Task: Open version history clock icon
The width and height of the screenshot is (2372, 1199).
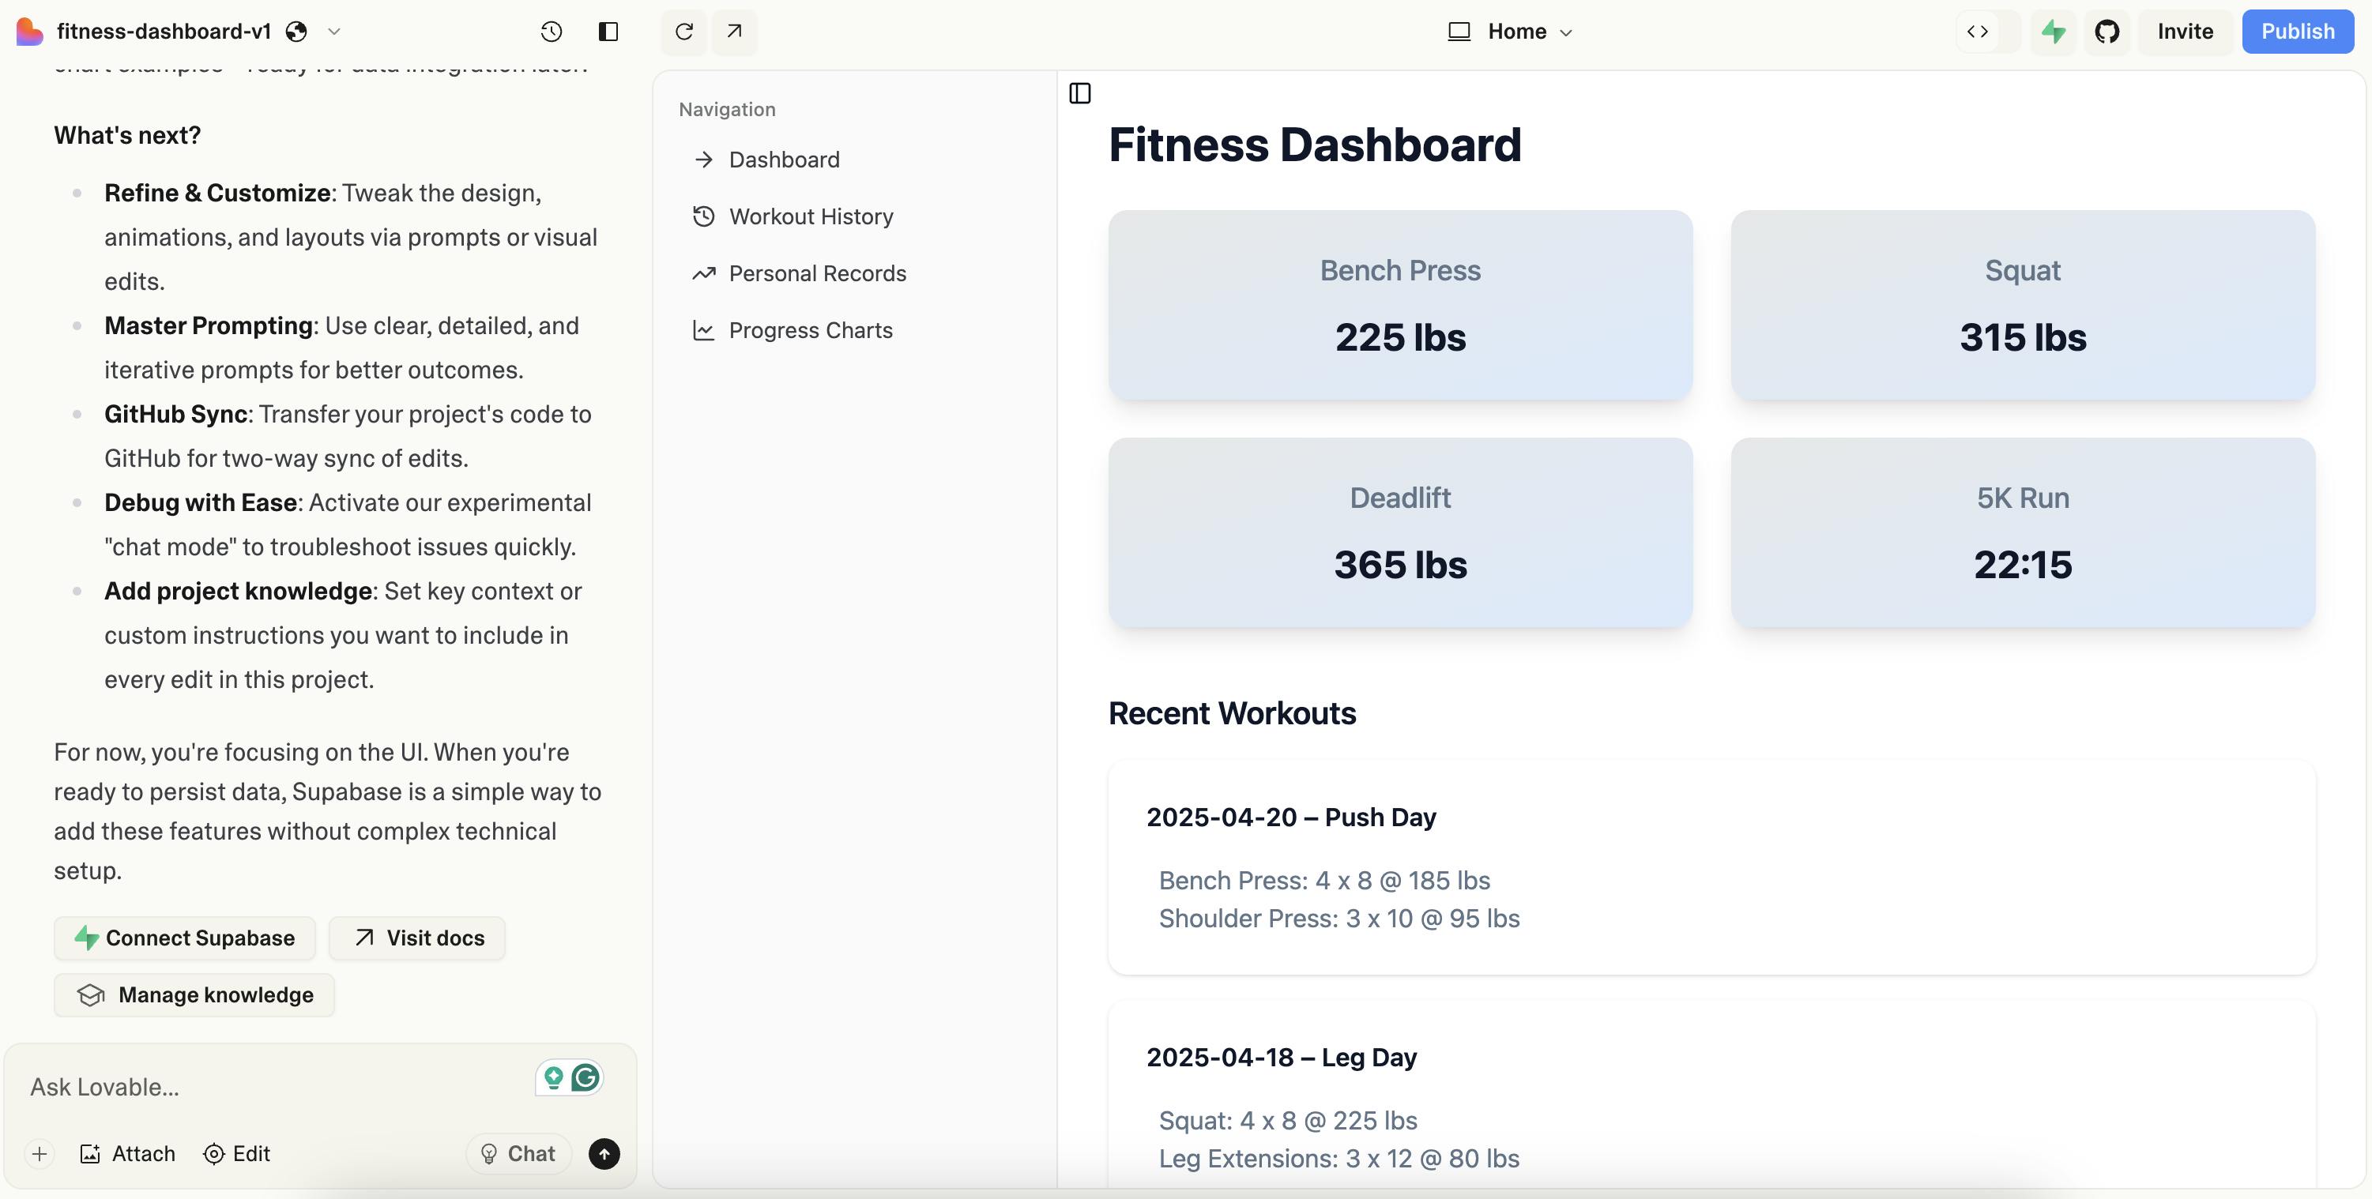Action: [x=551, y=32]
